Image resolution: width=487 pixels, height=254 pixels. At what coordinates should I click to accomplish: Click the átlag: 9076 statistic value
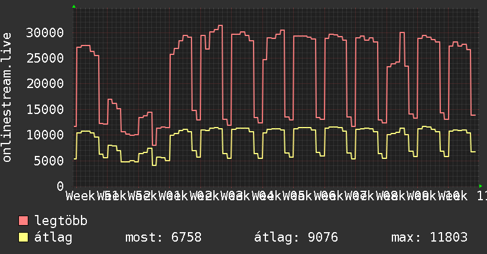(296, 237)
